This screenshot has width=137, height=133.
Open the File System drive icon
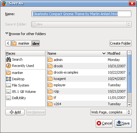pyautogui.click(x=9, y=85)
